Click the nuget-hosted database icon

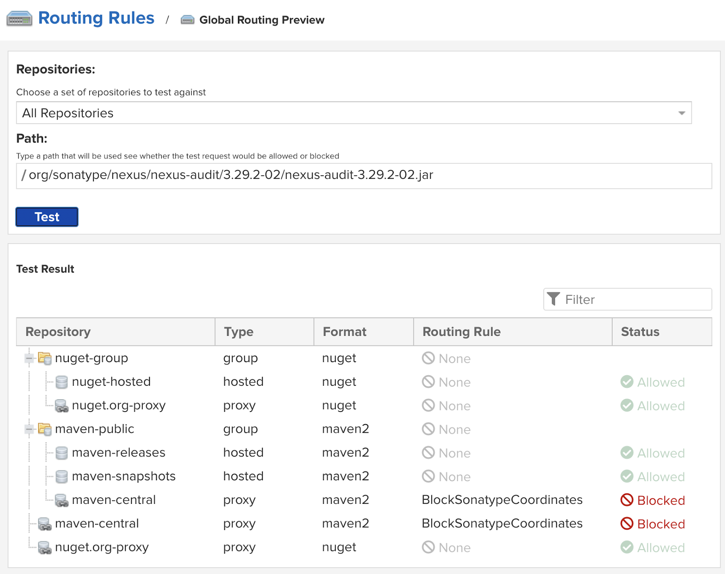pos(61,382)
